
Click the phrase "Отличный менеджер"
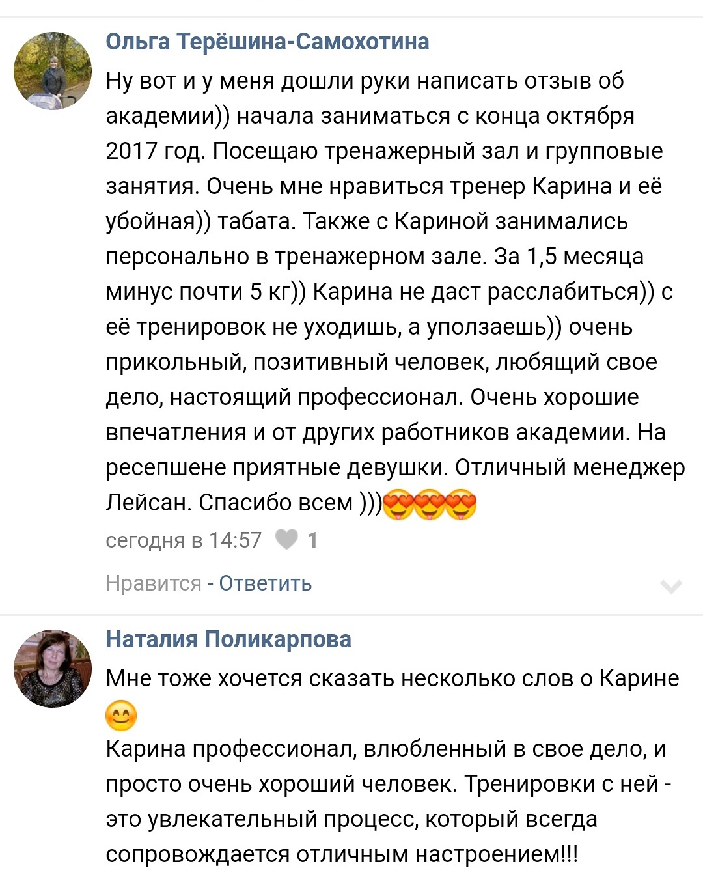point(570,467)
